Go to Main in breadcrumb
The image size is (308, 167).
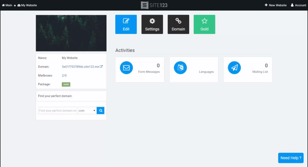(x=7, y=5)
